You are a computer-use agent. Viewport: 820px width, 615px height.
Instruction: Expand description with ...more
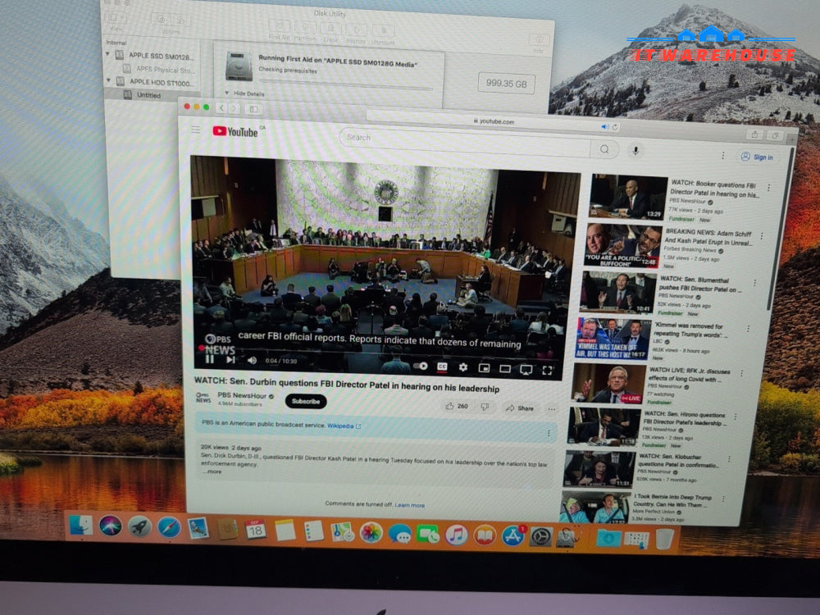tap(212, 471)
